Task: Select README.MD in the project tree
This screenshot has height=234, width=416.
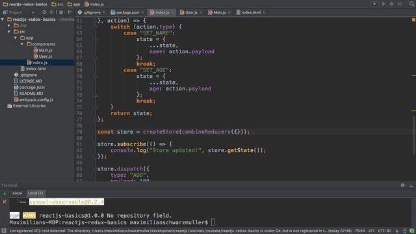Action: point(29,94)
